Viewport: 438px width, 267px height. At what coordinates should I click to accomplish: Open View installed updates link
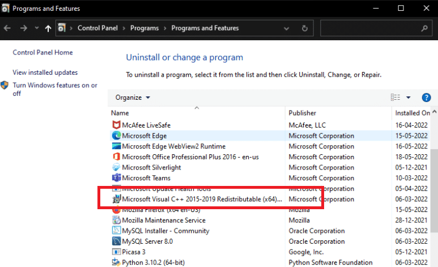point(45,73)
